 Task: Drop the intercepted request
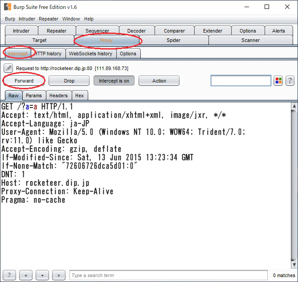click(69, 81)
